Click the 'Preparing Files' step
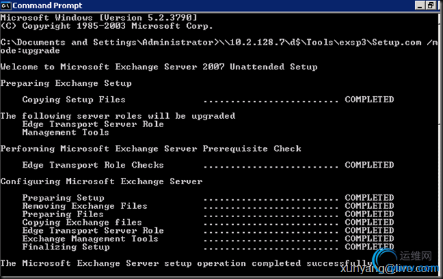The image size is (443, 279). pos(63,214)
